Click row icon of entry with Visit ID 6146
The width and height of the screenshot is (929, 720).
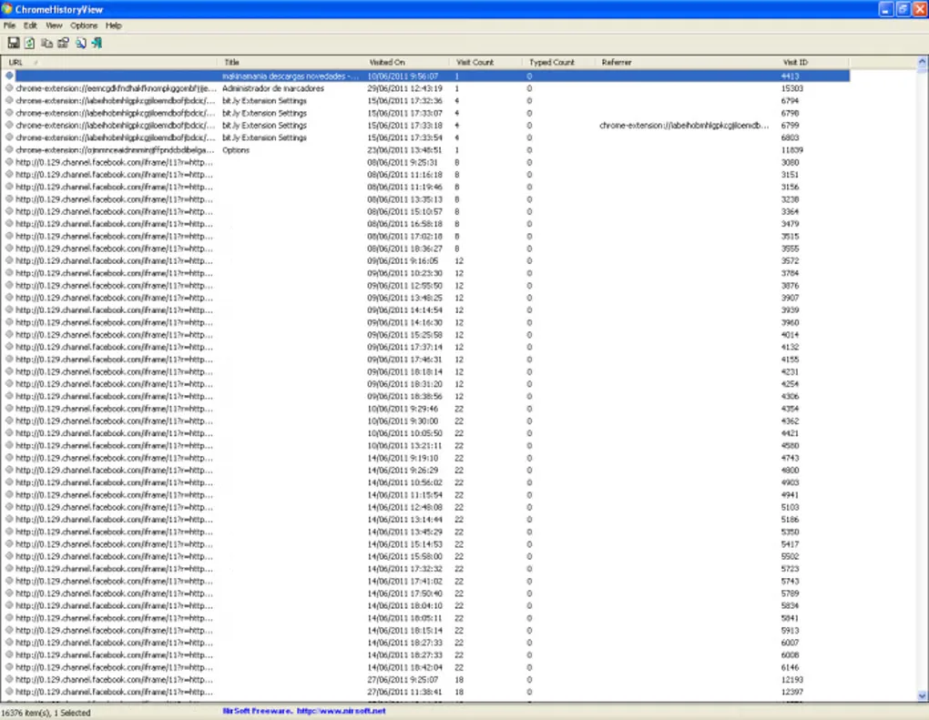[x=9, y=666]
